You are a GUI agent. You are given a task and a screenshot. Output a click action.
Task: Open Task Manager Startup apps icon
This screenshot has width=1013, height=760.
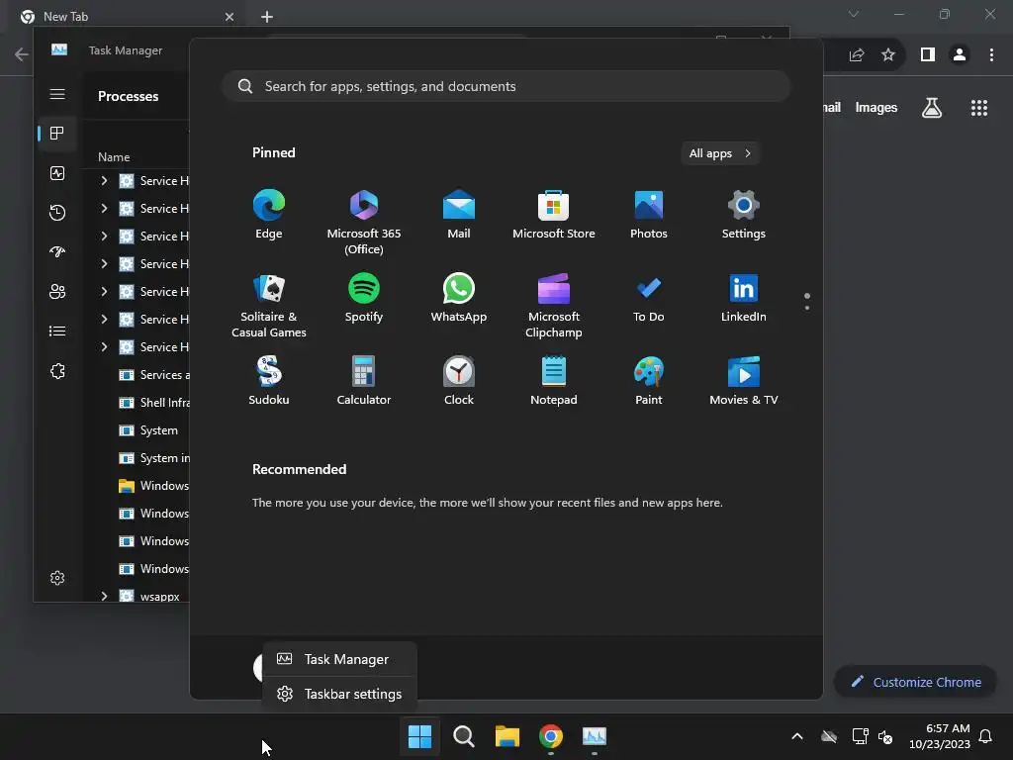click(x=57, y=252)
